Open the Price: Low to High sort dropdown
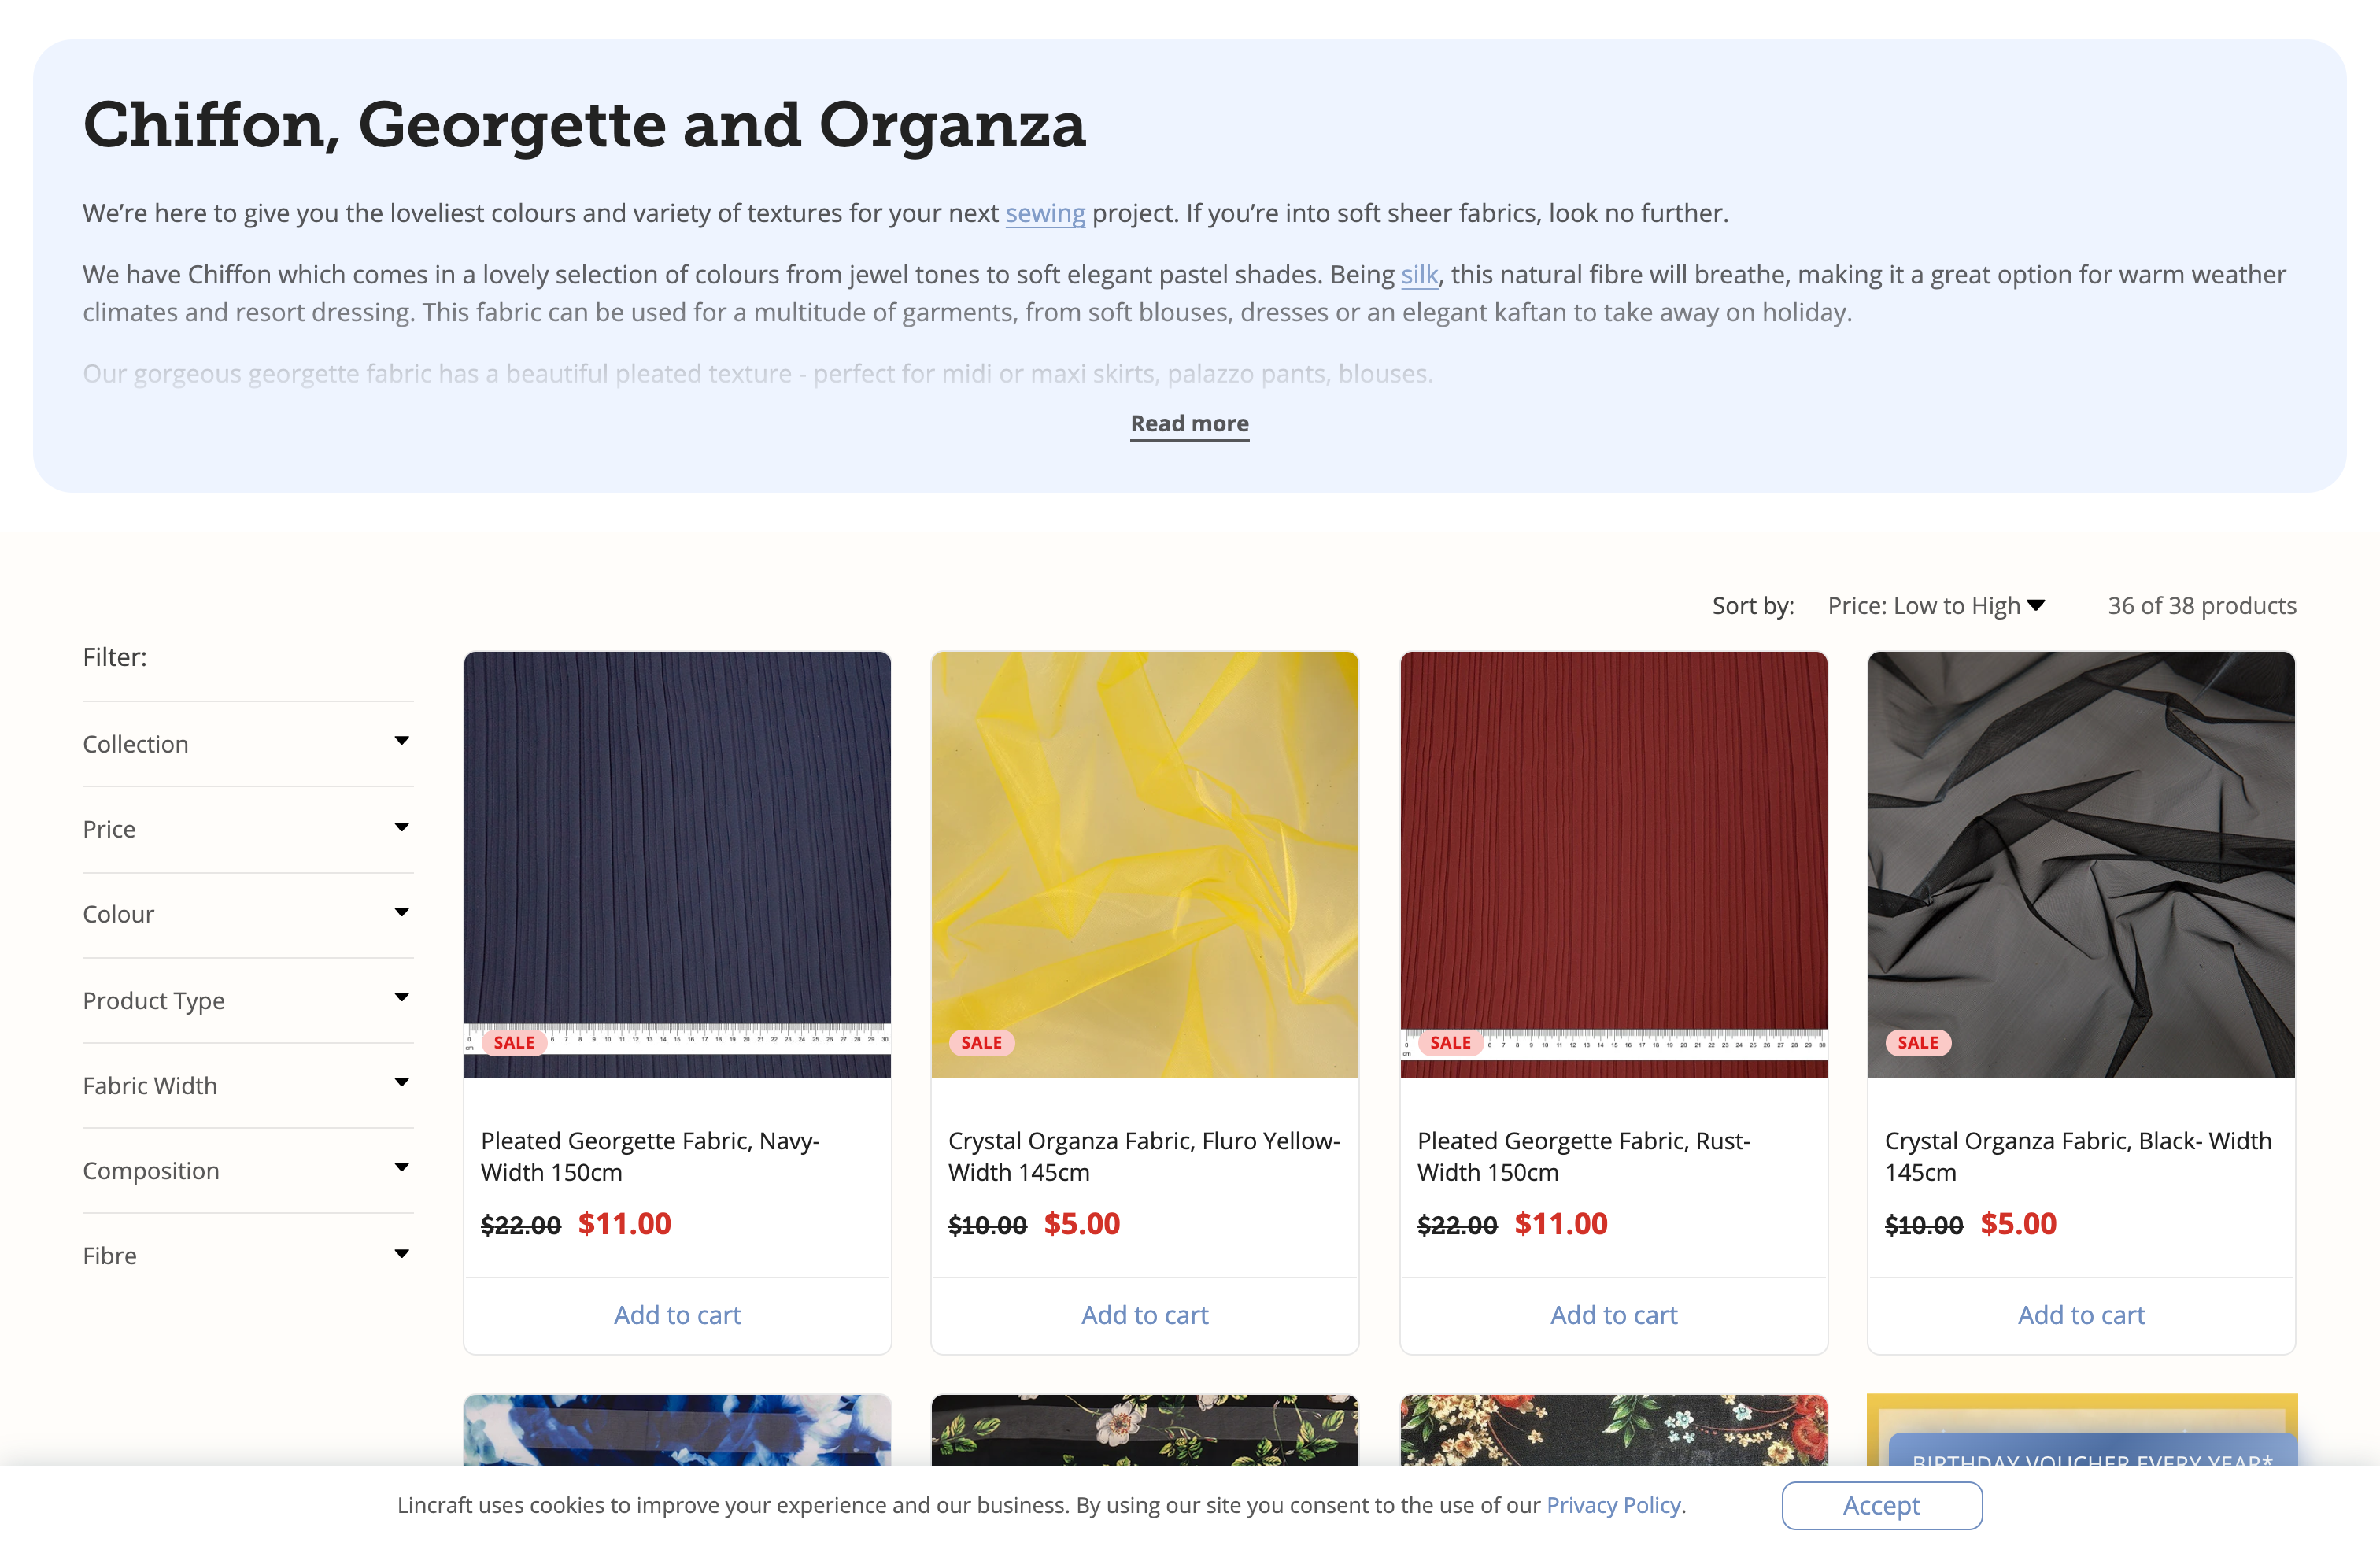This screenshot has height=1546, width=2380. (1936, 606)
